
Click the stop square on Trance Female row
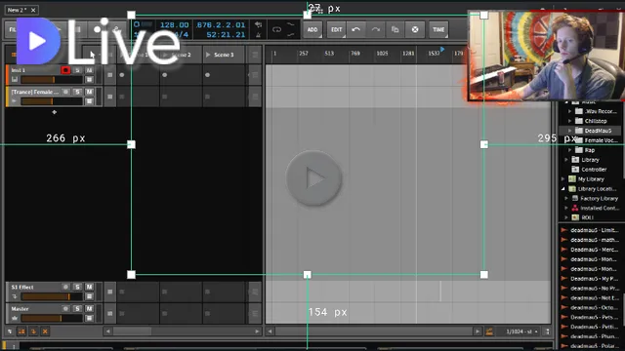click(x=110, y=97)
